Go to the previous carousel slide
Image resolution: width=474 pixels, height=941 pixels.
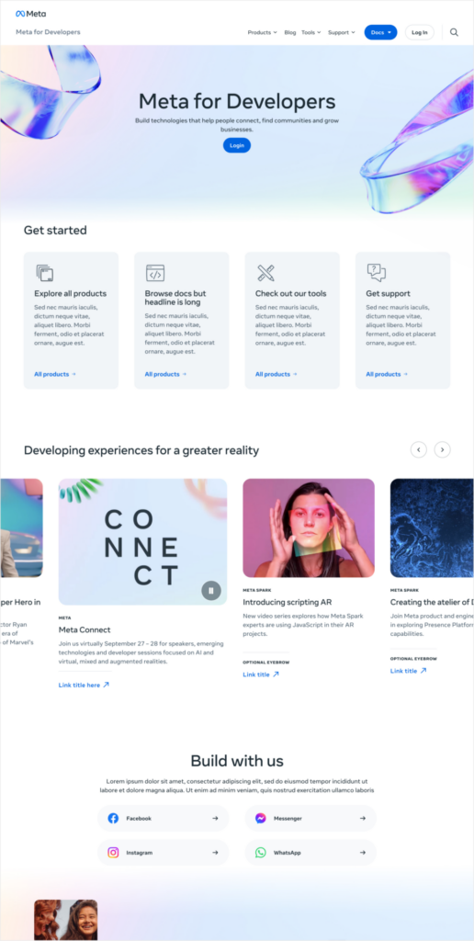click(x=418, y=449)
